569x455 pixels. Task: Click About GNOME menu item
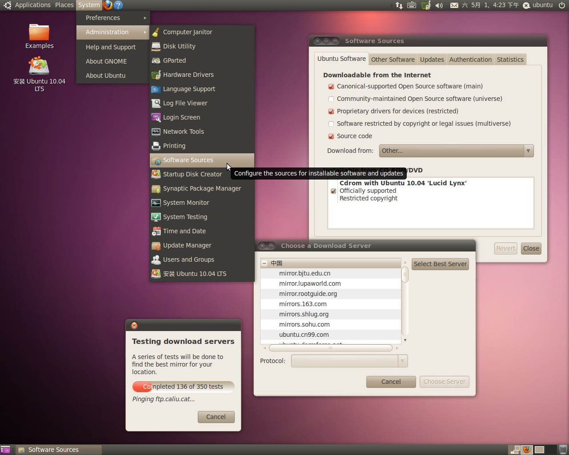coord(113,61)
